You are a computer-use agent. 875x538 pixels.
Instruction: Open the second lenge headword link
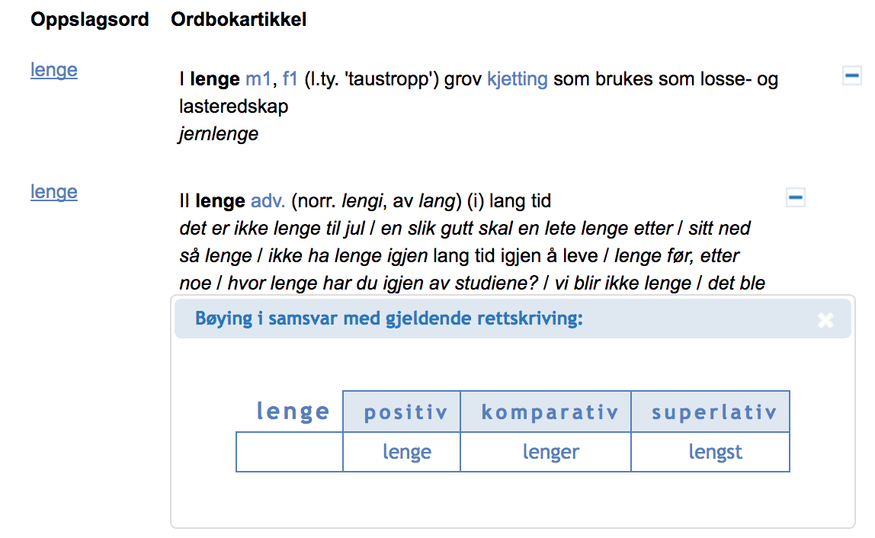tap(54, 191)
